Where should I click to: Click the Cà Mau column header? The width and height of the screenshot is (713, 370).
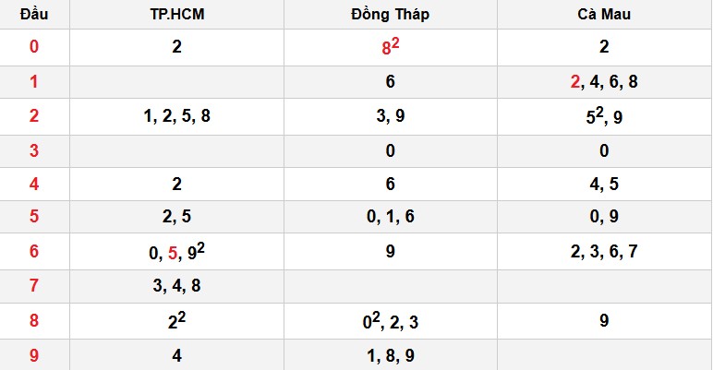click(604, 15)
